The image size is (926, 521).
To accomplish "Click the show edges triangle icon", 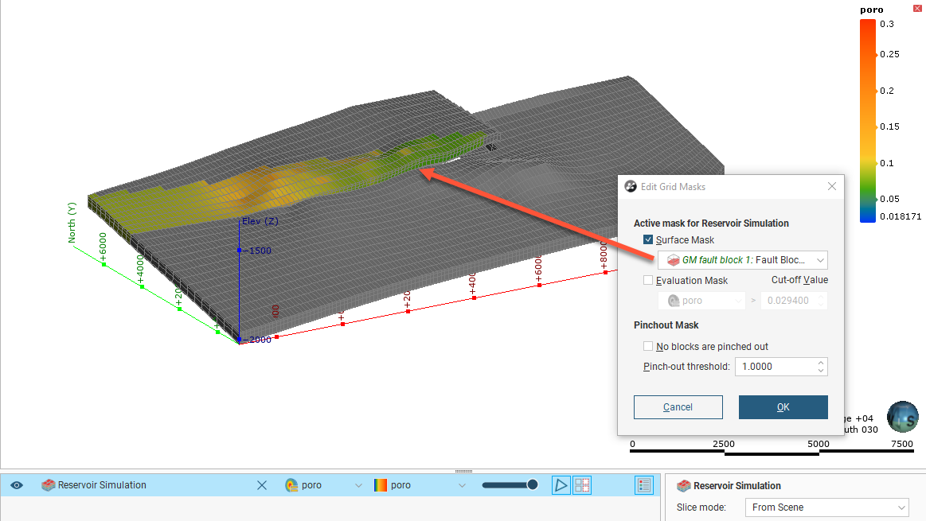I will pos(561,485).
